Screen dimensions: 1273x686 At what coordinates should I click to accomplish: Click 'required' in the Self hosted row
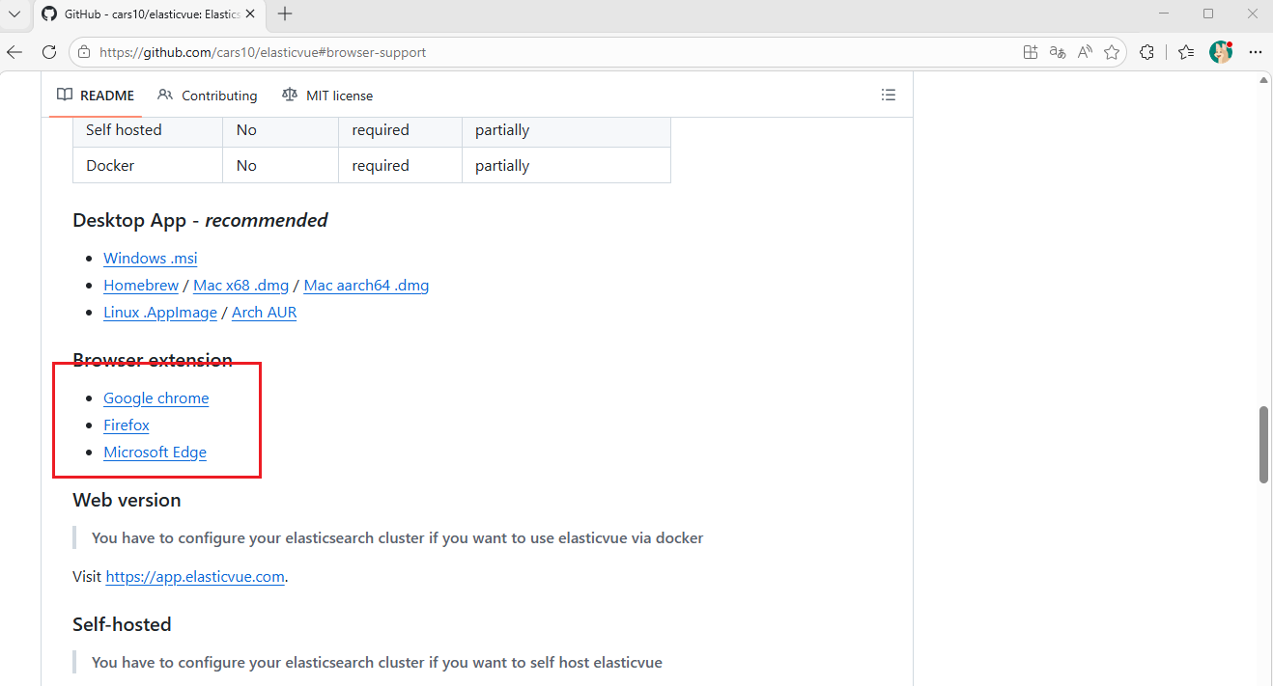381,129
